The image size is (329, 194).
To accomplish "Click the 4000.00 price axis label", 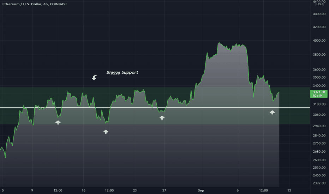I will tap(319, 41).
